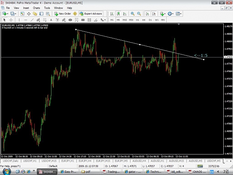Select the Fibonacci Retracement tool

pos(45,20)
